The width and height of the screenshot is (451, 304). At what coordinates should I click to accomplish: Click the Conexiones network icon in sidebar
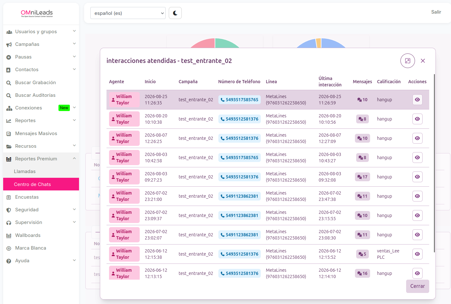[x=9, y=108]
